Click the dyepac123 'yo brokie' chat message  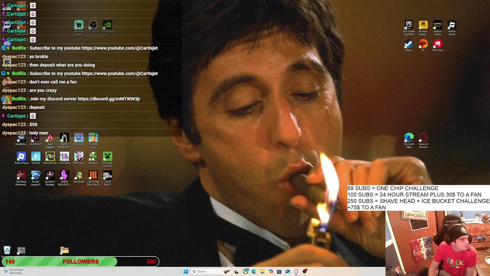pyautogui.click(x=25, y=56)
